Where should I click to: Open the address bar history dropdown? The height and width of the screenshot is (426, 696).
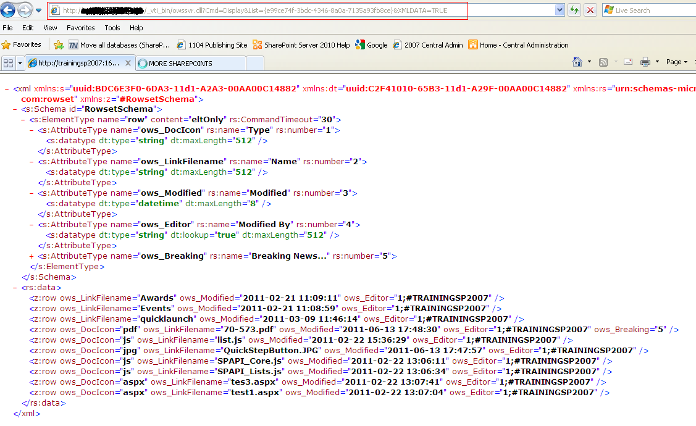coord(558,10)
